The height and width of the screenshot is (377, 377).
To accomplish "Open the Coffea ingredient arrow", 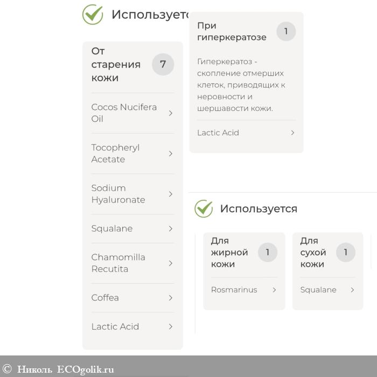I will pyautogui.click(x=171, y=298).
